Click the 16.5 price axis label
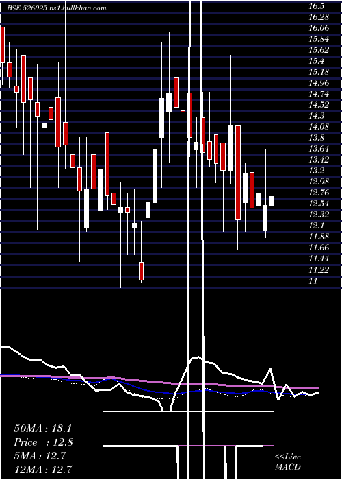Viewport: 342px width, 480px height. pos(316,6)
